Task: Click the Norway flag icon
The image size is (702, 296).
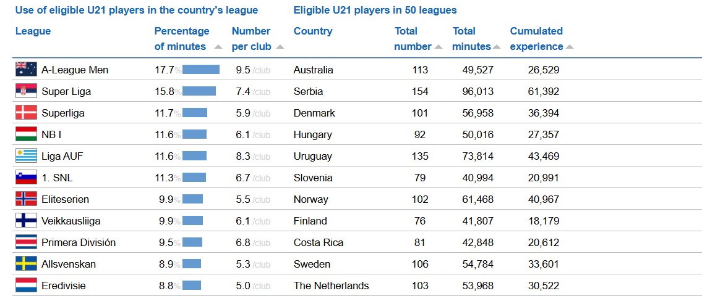Action: click(25, 199)
